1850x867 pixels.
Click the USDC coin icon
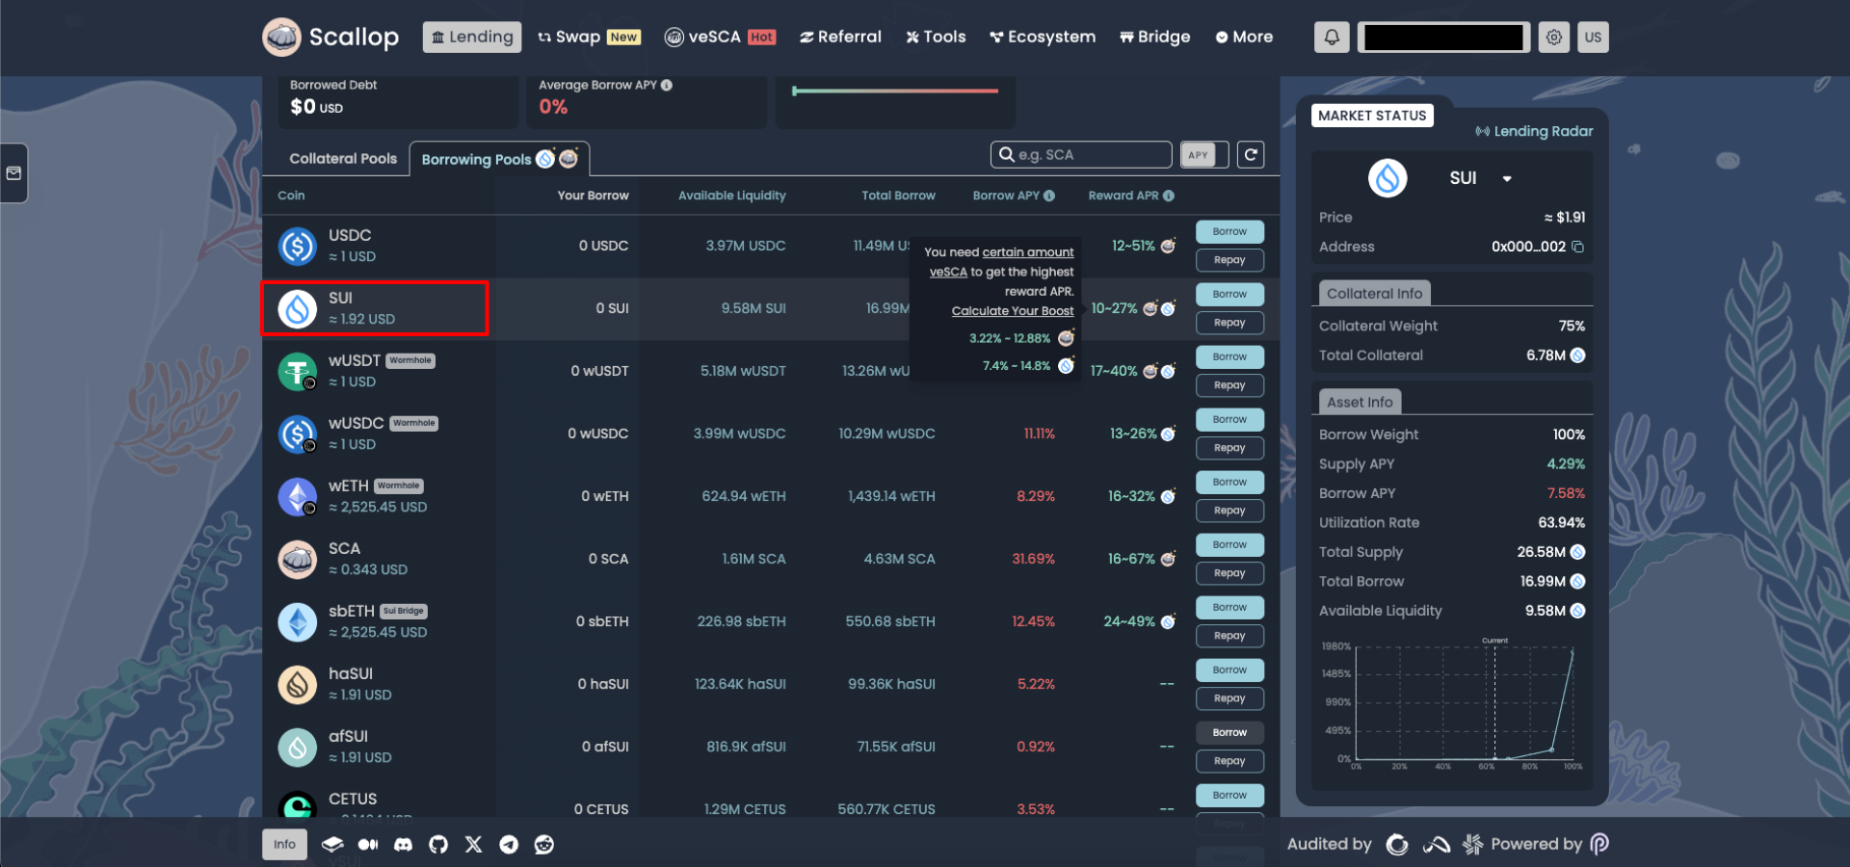tap(298, 246)
